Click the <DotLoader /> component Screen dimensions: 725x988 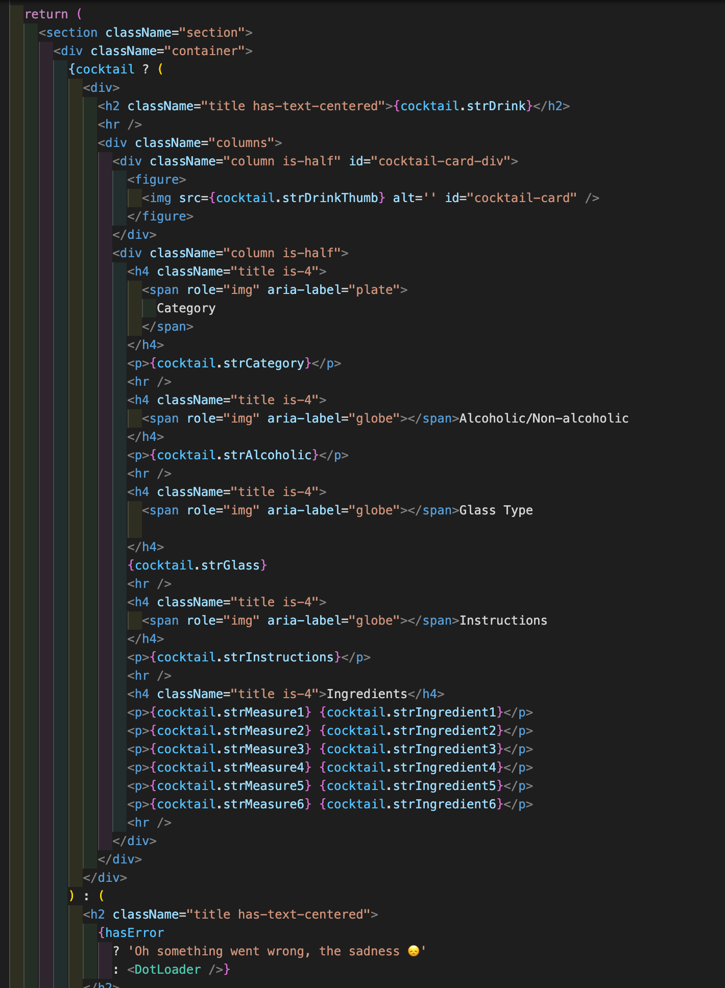175,970
